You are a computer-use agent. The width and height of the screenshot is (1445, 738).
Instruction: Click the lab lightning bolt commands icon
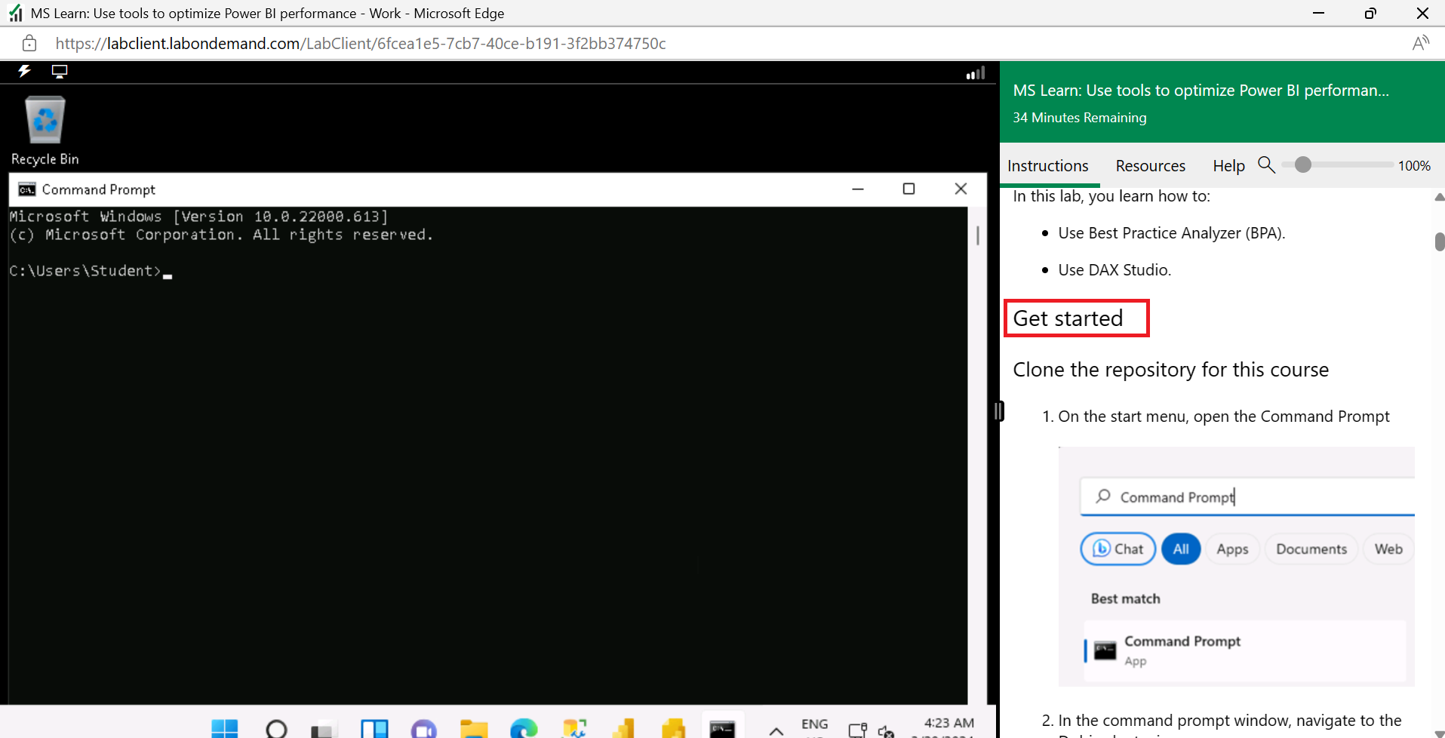(24, 71)
